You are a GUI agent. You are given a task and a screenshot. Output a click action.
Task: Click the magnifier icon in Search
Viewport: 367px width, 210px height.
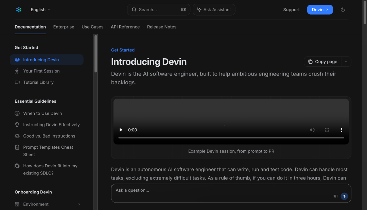(134, 9)
